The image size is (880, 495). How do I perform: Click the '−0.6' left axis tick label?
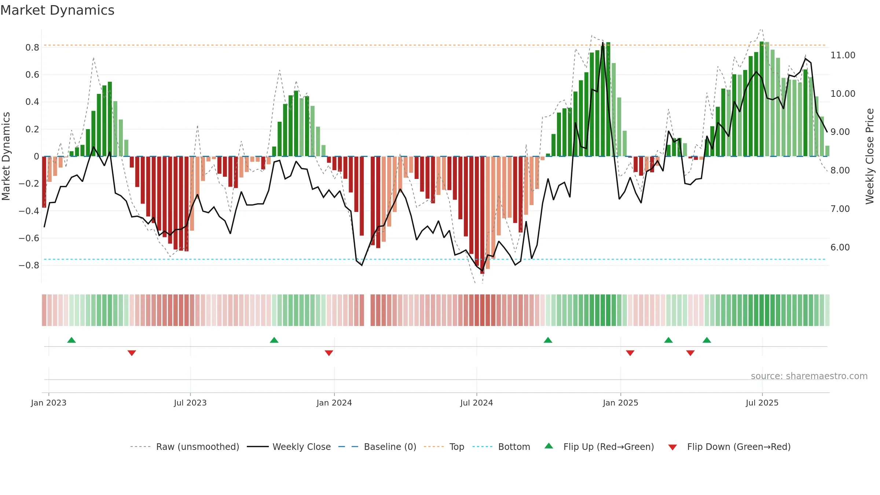click(x=29, y=238)
